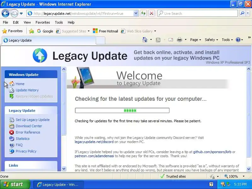This screenshot has height=189, width=252.
Task: Open the recent pages dropdown arrow
Action: (x=21, y=14)
